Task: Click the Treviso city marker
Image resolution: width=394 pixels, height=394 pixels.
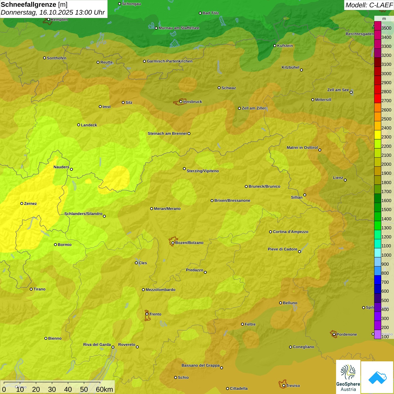Action: (x=284, y=386)
